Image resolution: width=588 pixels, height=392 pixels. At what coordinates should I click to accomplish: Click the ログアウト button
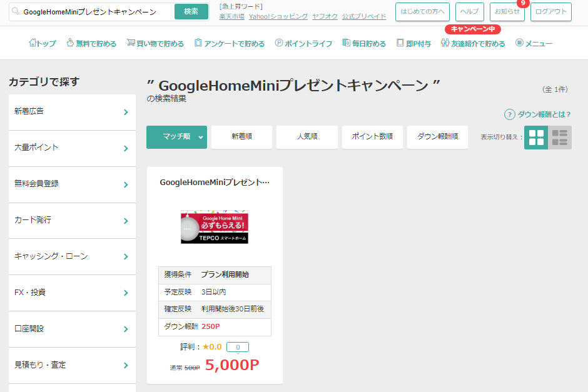tap(550, 11)
